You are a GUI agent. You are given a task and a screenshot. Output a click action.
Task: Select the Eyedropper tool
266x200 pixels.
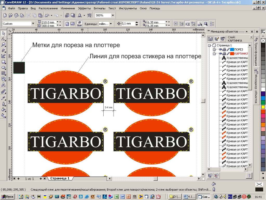pos(3,98)
